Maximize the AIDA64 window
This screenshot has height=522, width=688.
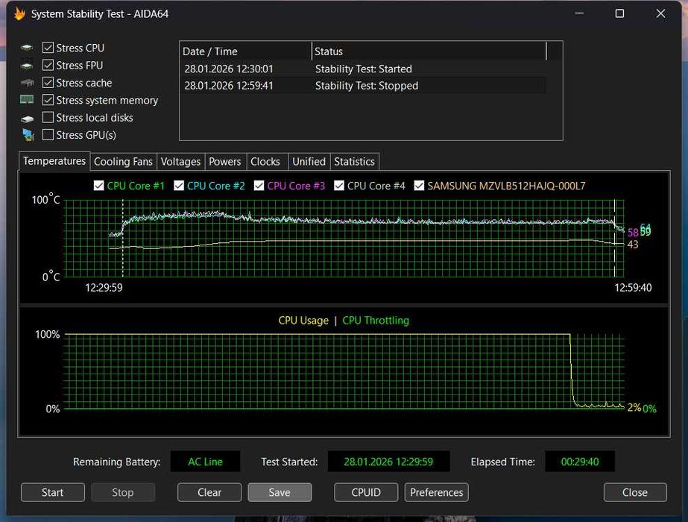[x=619, y=13]
